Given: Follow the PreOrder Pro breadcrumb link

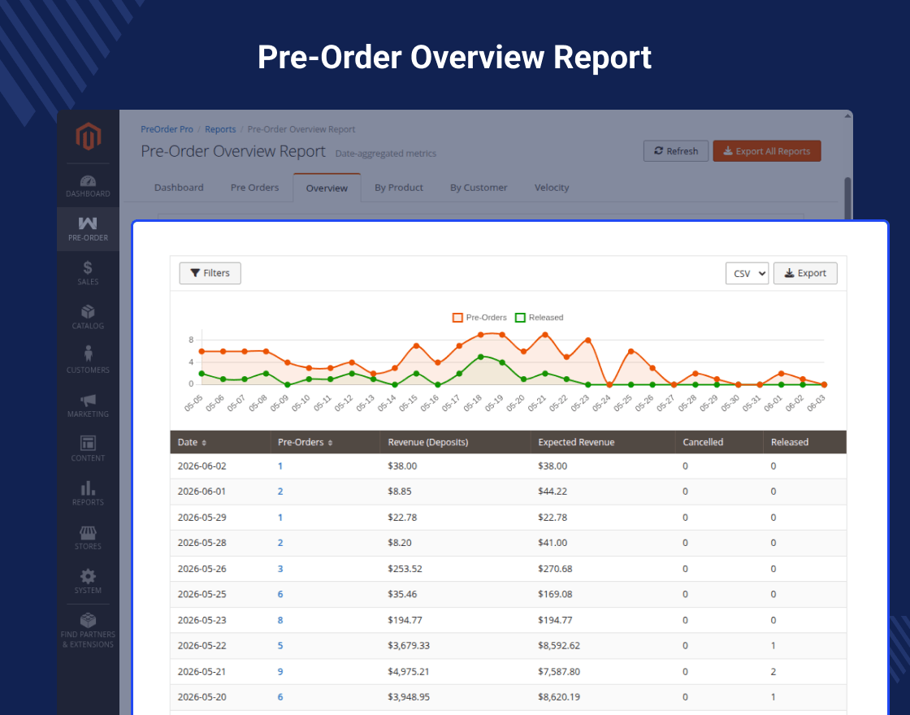Looking at the screenshot, I should point(167,129).
